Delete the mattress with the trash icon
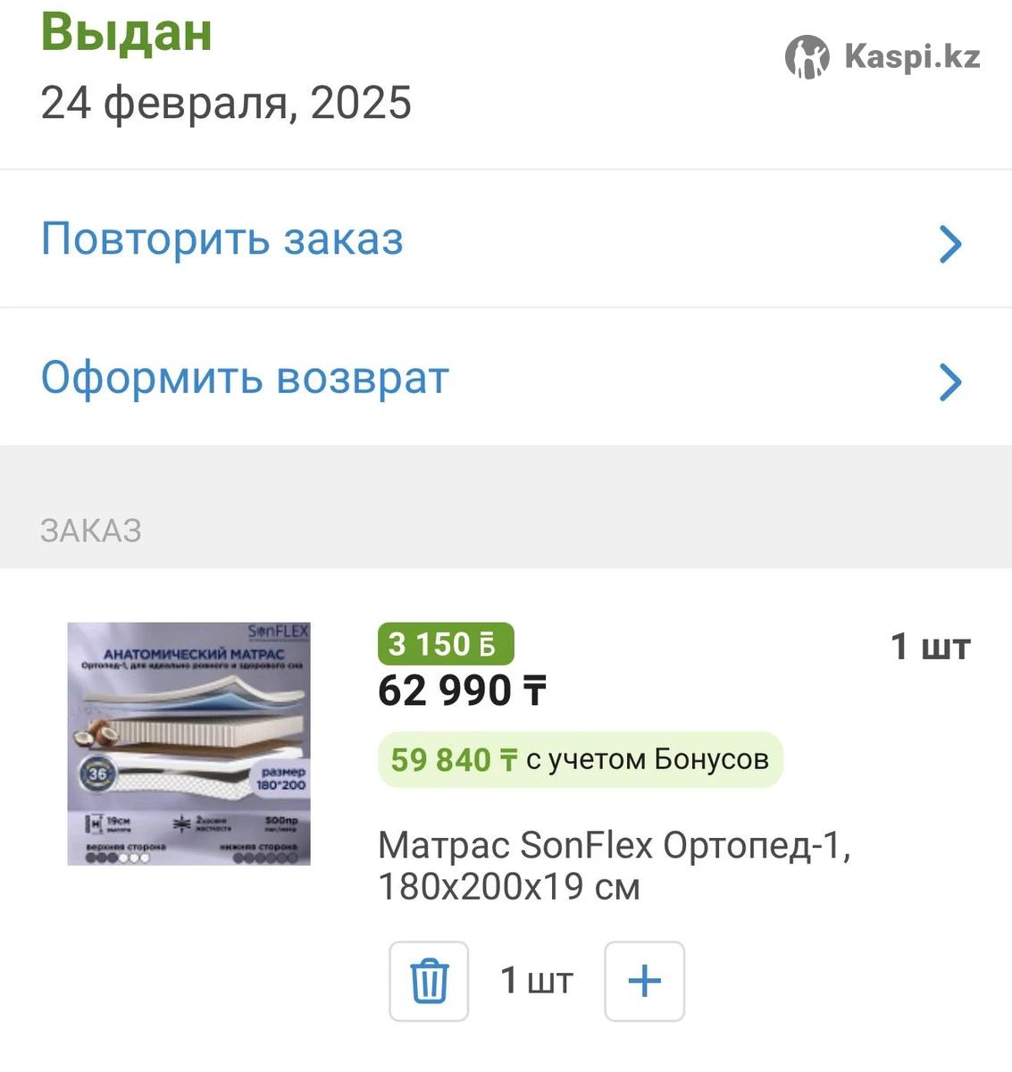Viewport: 1012px width, 1072px height. tap(429, 981)
